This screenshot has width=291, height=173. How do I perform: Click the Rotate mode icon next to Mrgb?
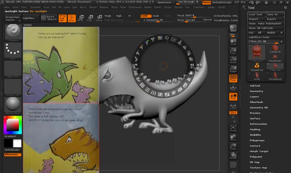[x=99, y=18]
